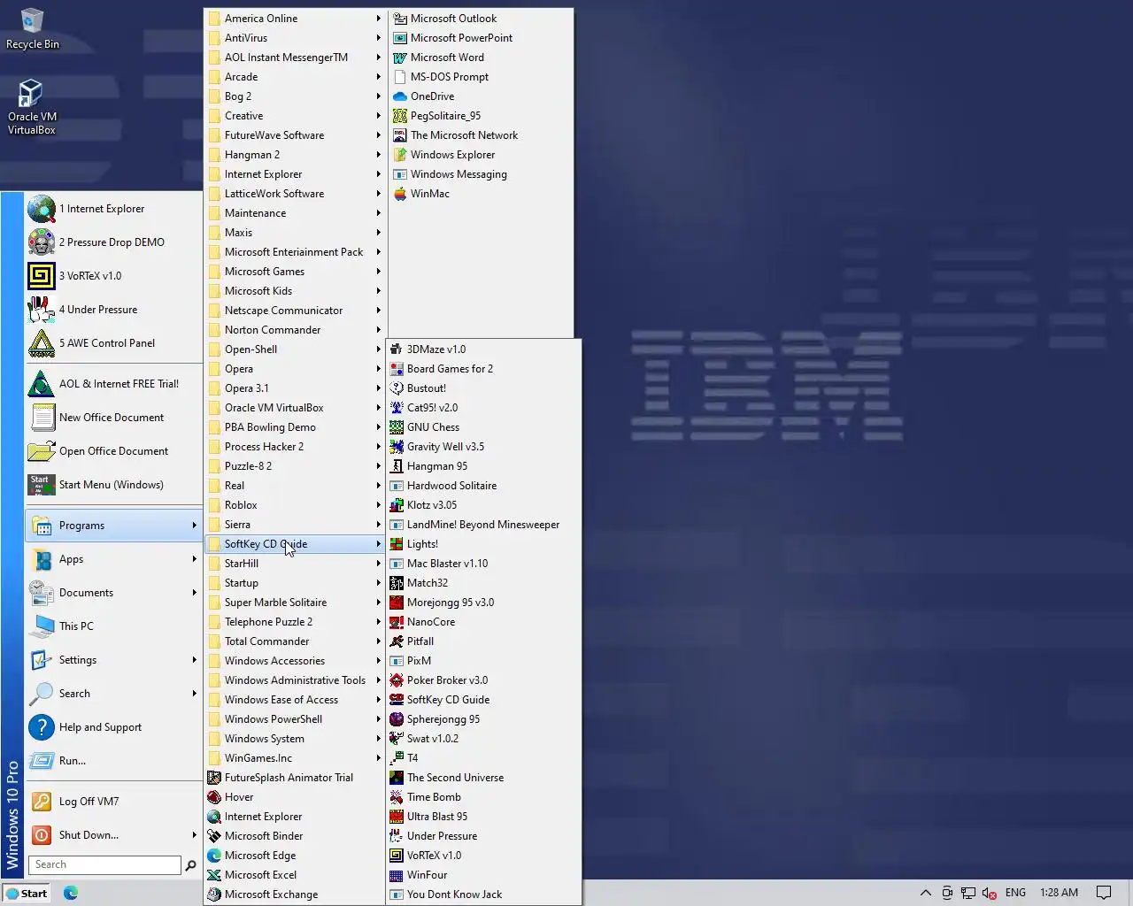Launch Cat95! v2.0 icon
This screenshot has width=1133, height=906.
pos(397,408)
